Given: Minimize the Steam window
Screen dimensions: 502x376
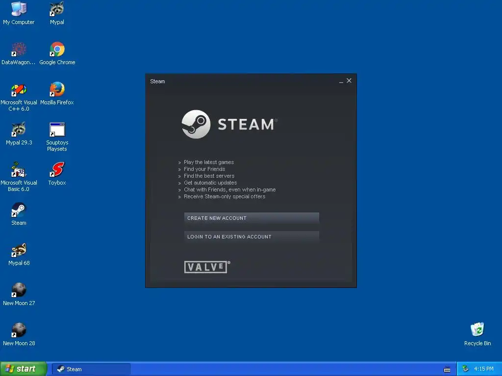Looking at the screenshot, I should (x=341, y=81).
